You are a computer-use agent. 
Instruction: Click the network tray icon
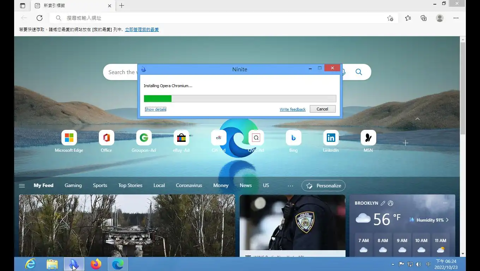(x=410, y=264)
